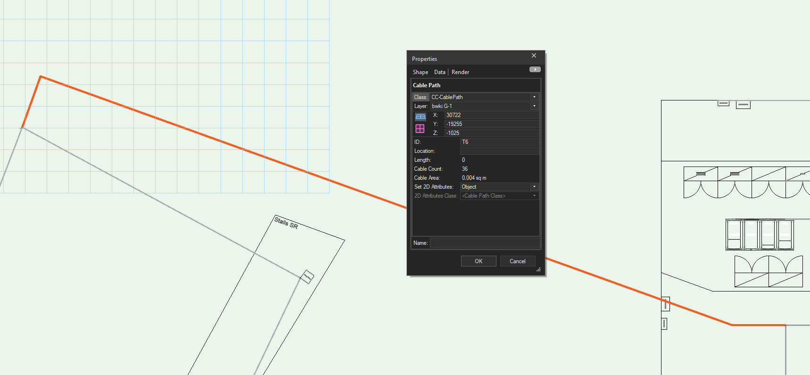810x375 pixels.
Task: Click the dialog resize grip corner
Action: 538,270
